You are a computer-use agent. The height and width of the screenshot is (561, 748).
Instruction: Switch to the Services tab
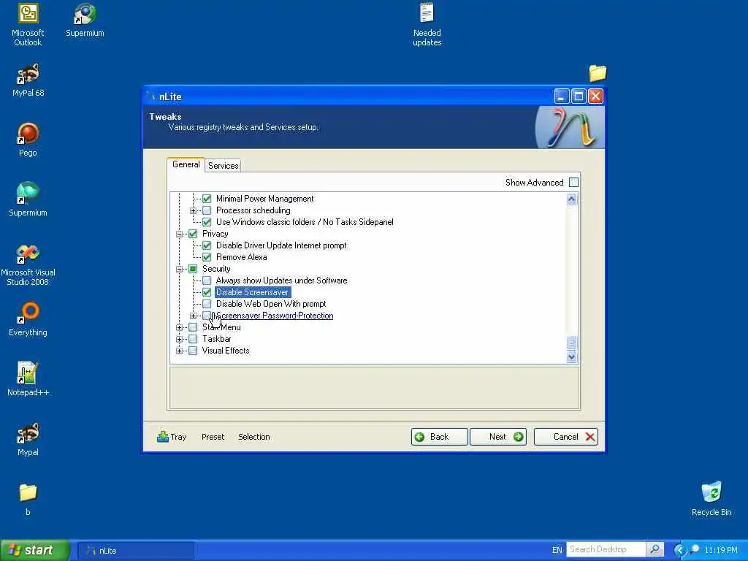(223, 166)
